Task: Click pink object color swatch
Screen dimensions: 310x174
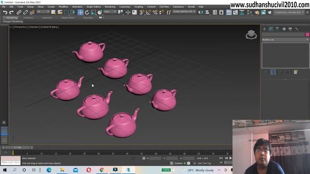Action: click(x=308, y=34)
